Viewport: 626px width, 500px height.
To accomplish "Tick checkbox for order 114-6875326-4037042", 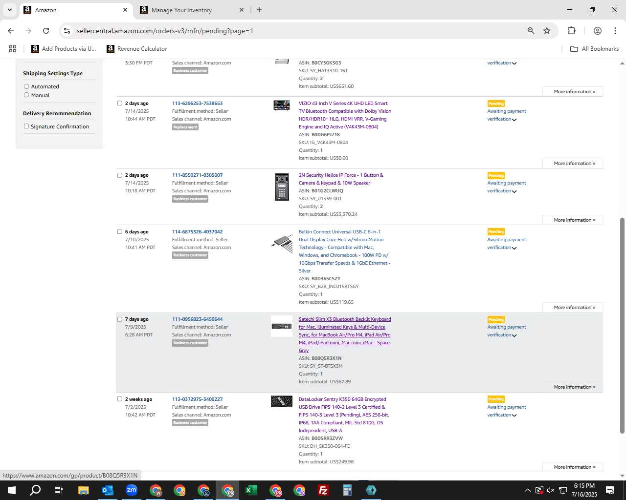I will (119, 231).
